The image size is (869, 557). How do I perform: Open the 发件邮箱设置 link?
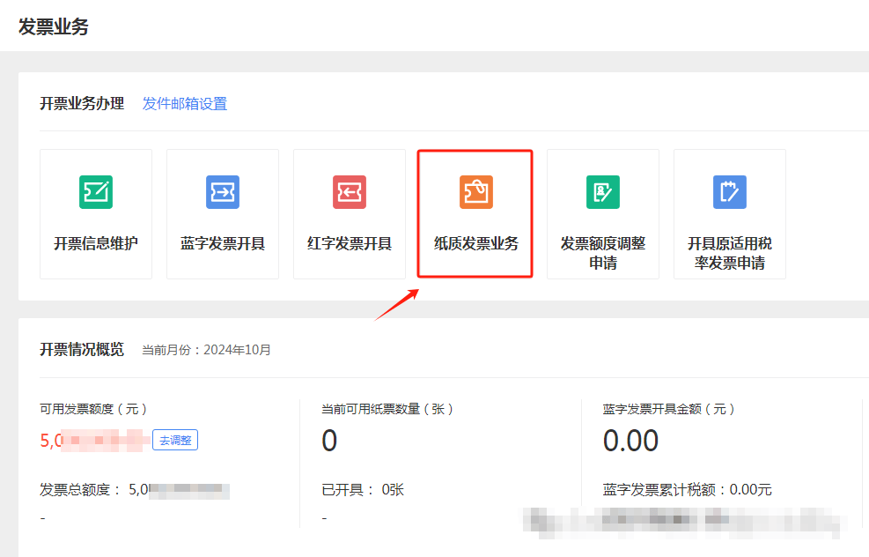[185, 104]
